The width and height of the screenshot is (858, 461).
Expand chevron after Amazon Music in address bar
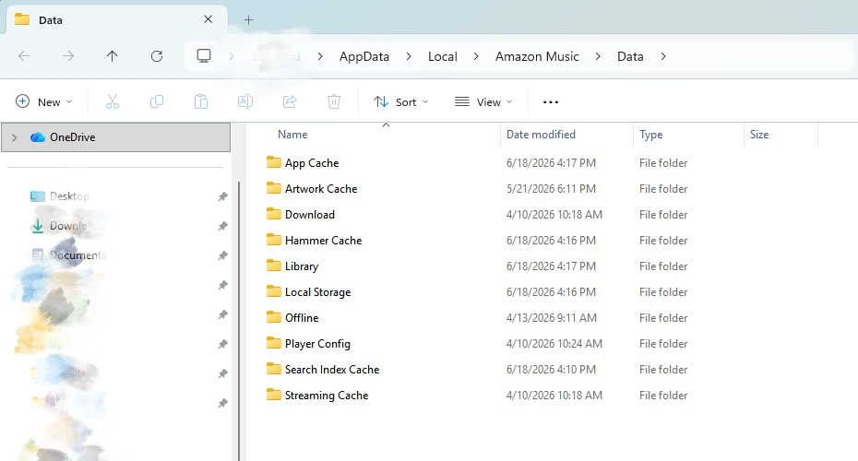tap(598, 56)
